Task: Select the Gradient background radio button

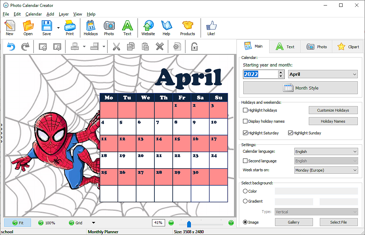Action: (x=245, y=201)
